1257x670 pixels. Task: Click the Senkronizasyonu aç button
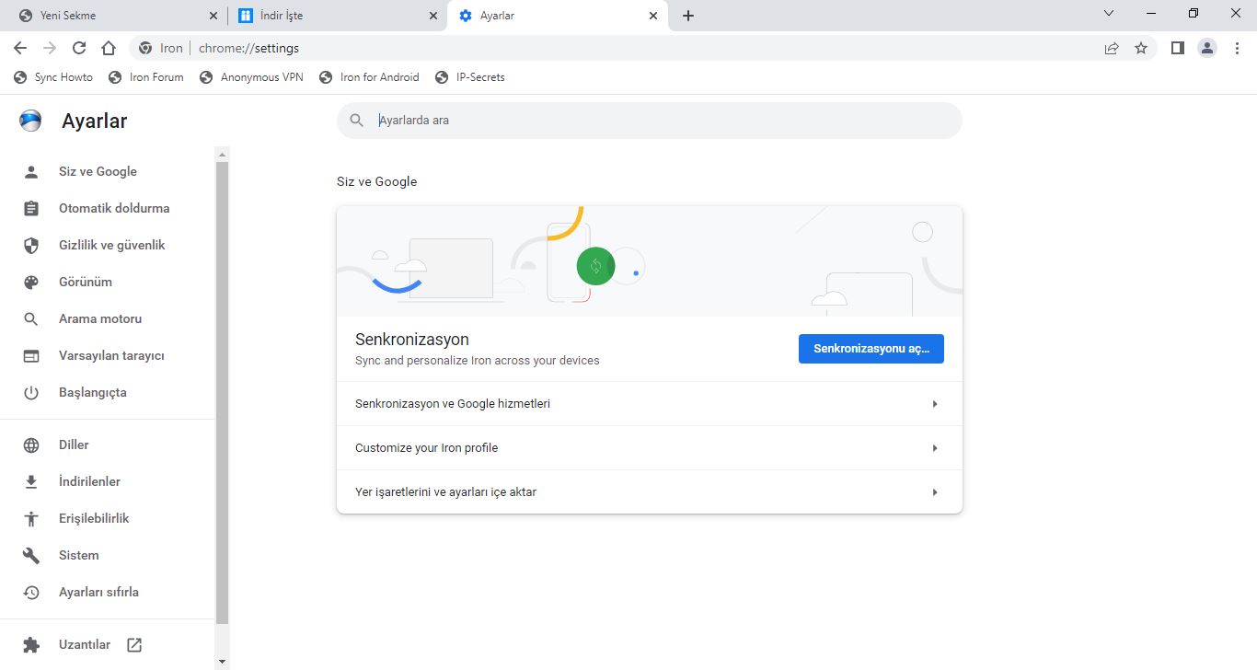coord(871,349)
